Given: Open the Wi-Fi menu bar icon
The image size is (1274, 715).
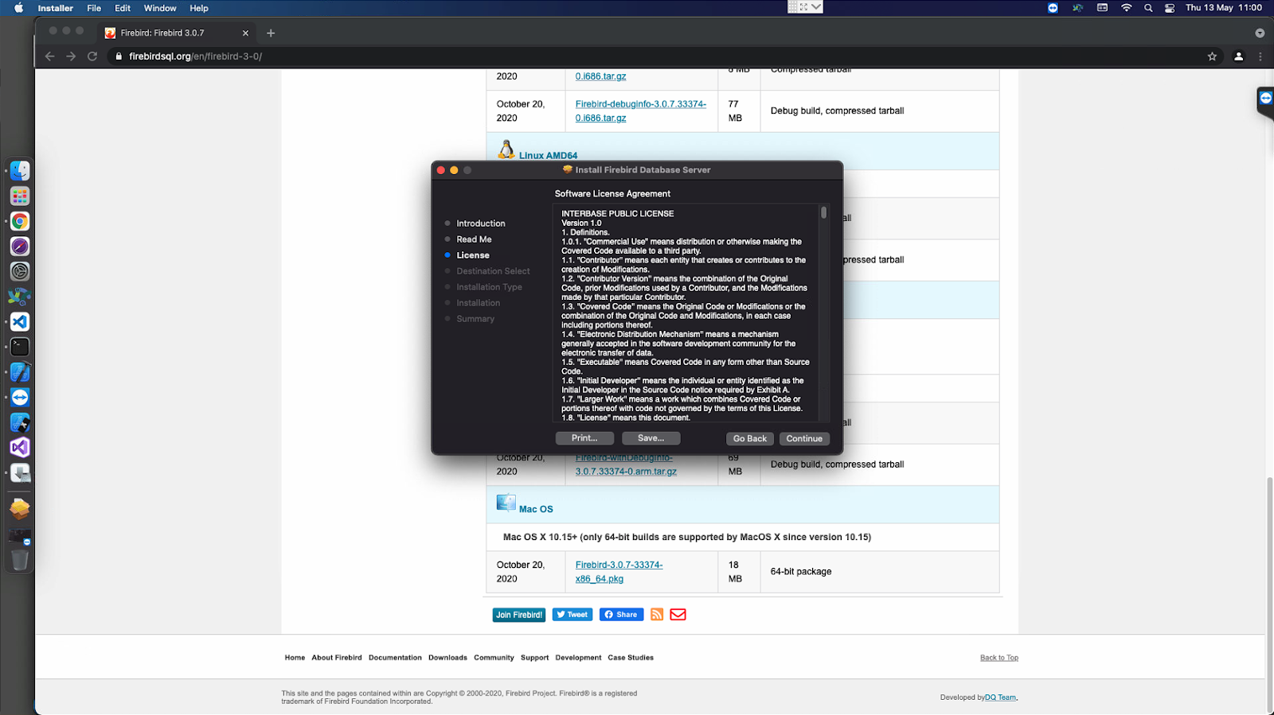Looking at the screenshot, I should coord(1126,8).
